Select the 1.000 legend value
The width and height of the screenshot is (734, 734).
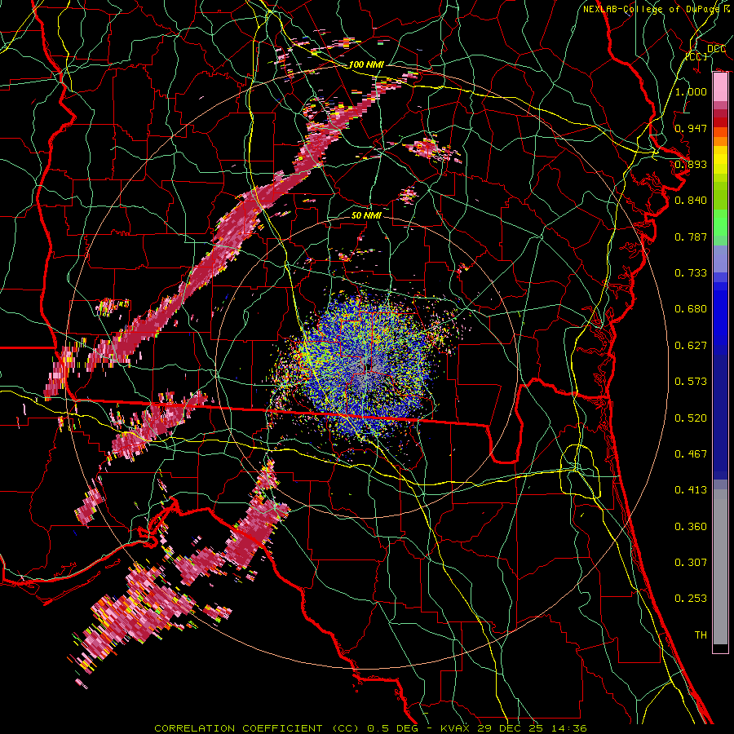tap(691, 91)
